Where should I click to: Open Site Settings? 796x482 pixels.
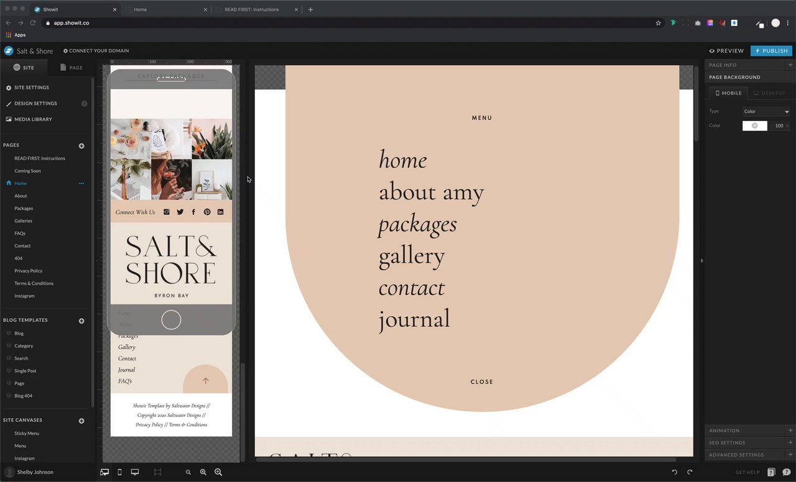pos(32,88)
